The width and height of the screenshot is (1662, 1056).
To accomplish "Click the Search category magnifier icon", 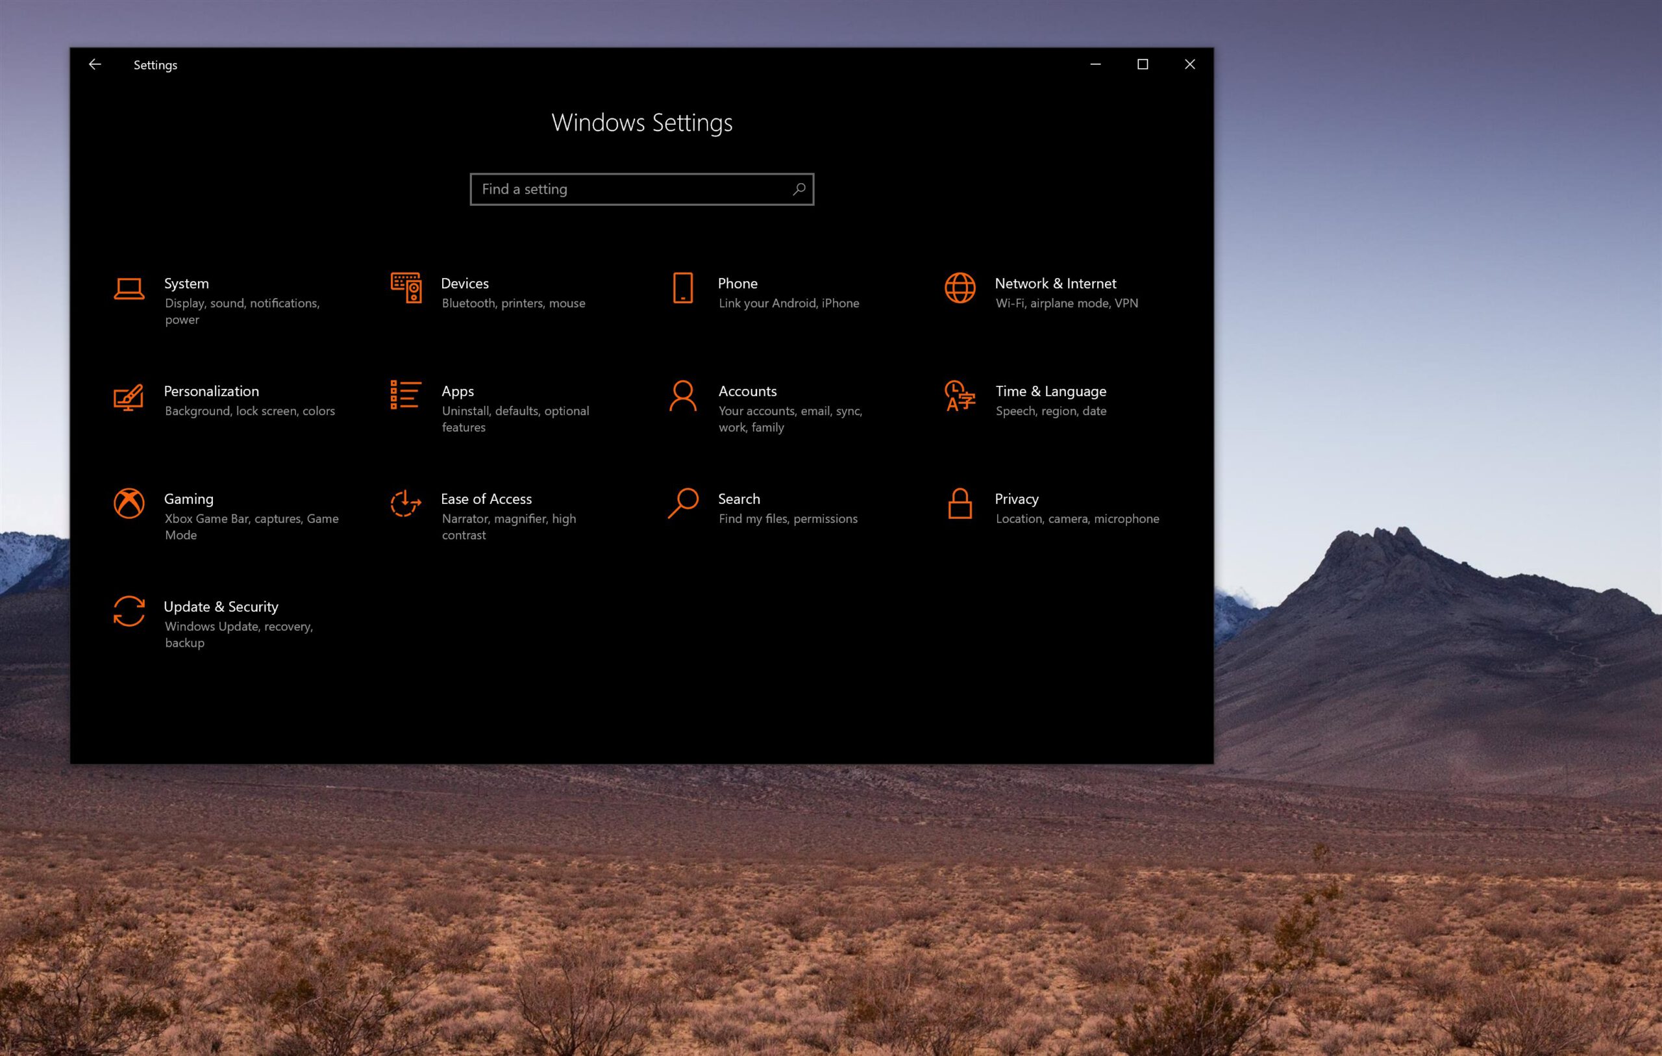I will point(682,503).
